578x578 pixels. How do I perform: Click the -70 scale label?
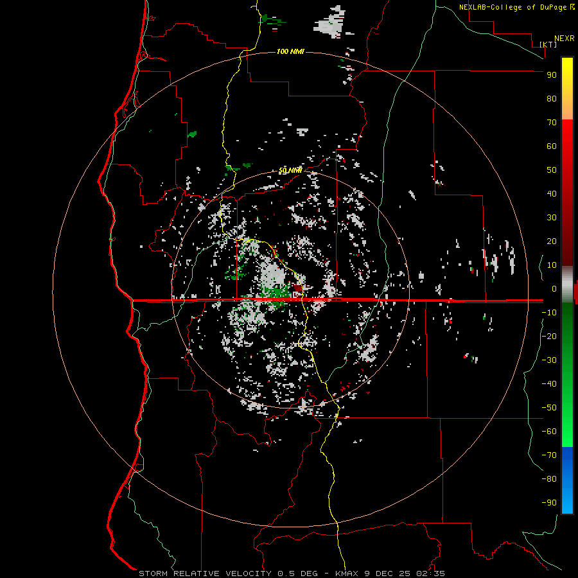549,455
